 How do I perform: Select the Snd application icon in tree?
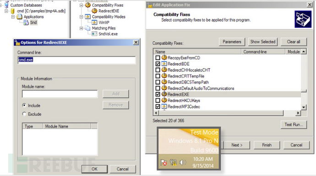[x=26, y=22]
